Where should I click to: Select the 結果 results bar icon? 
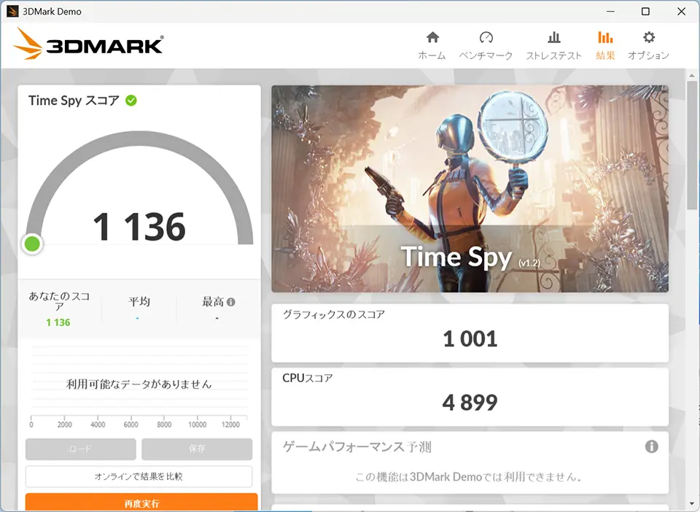tap(605, 37)
